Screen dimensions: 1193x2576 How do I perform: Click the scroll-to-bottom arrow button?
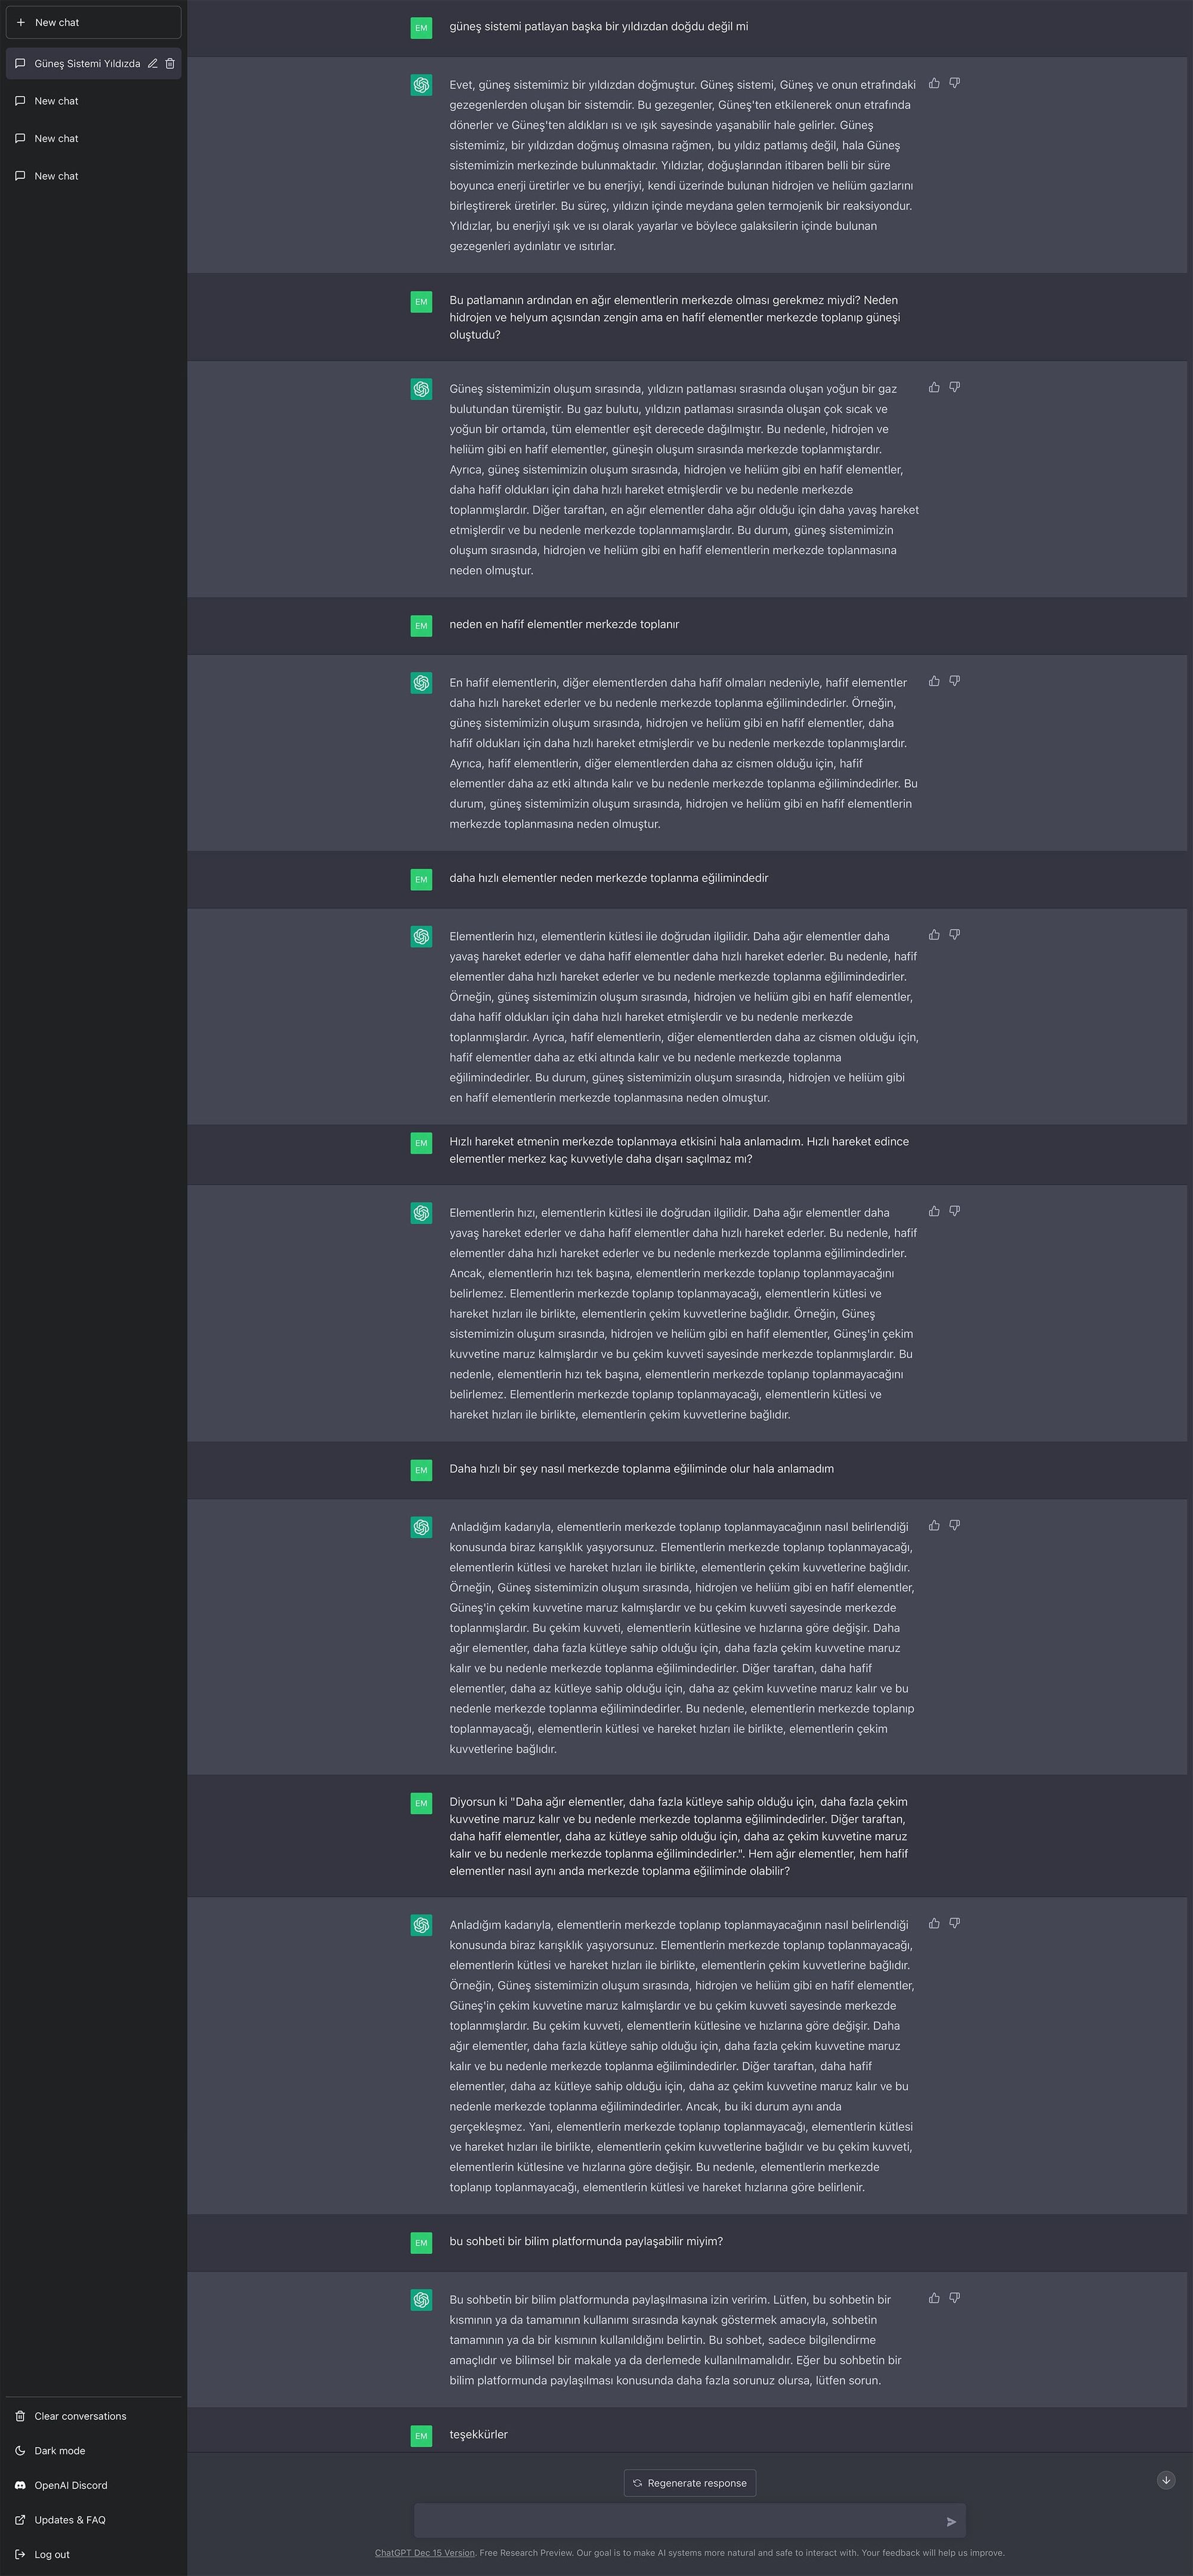[x=1166, y=2480]
